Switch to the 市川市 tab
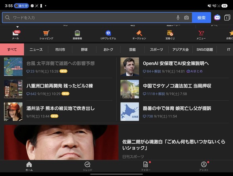The height and width of the screenshot is (176, 233). (x=60, y=49)
